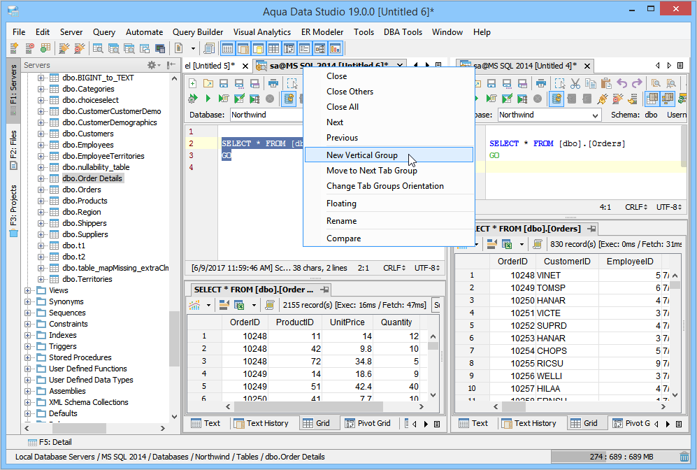The image size is (697, 470).
Task: Toggle the bar chart view button in main toolbar
Action: click(x=335, y=48)
